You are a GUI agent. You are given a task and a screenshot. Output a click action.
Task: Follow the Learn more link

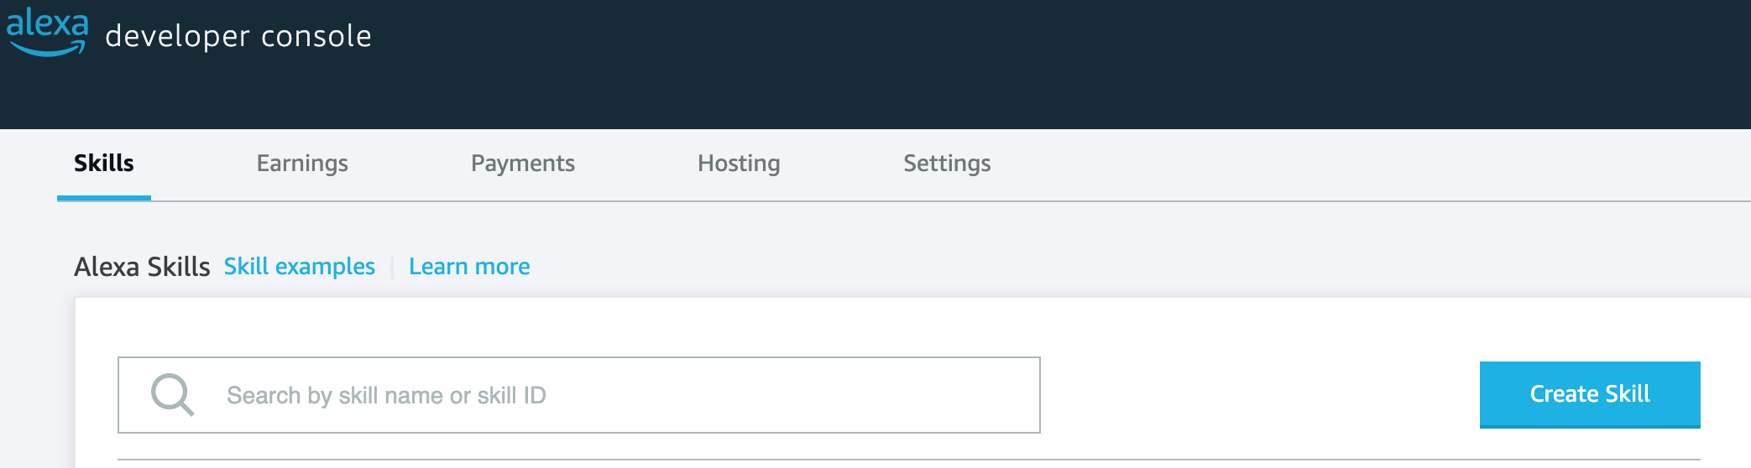[469, 267]
